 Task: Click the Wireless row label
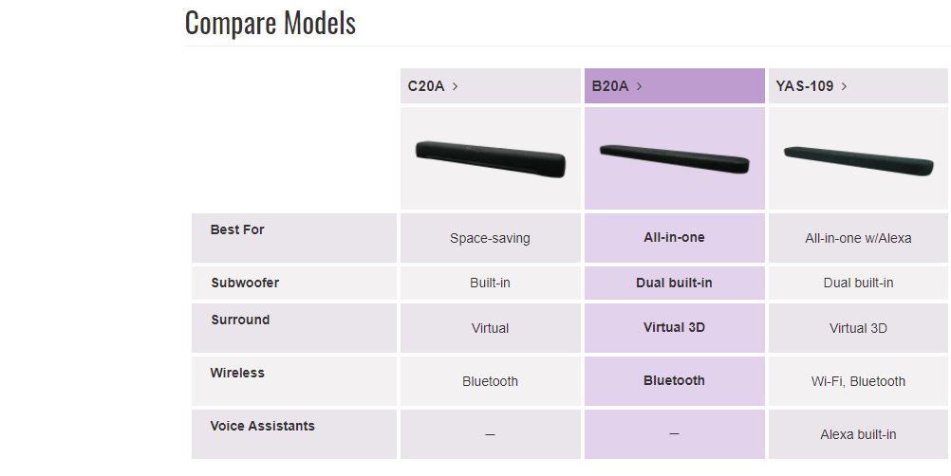(x=237, y=373)
